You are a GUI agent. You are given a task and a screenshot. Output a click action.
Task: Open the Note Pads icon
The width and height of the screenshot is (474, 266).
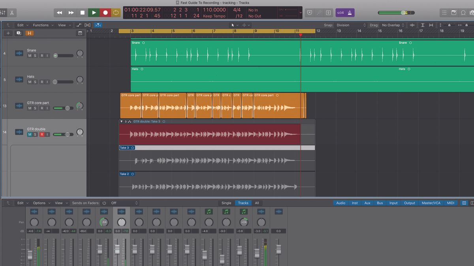point(453,12)
